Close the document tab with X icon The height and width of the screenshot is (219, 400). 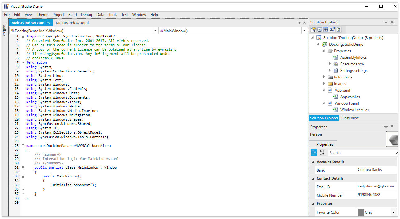pos(304,23)
